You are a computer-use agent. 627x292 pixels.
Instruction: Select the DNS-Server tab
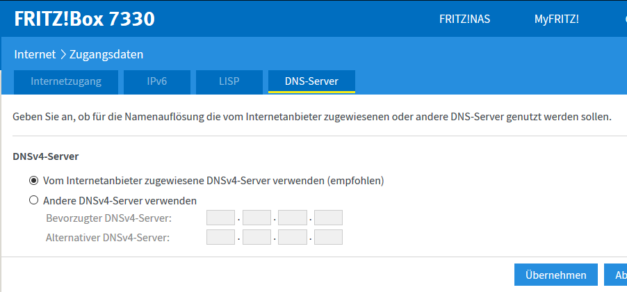(311, 81)
